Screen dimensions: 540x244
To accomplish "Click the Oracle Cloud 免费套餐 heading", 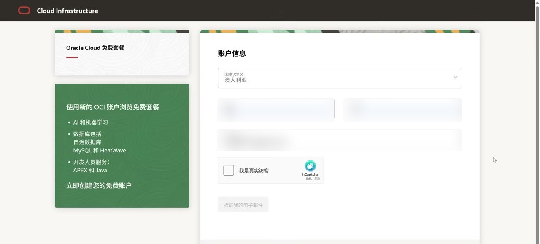I will [95, 48].
